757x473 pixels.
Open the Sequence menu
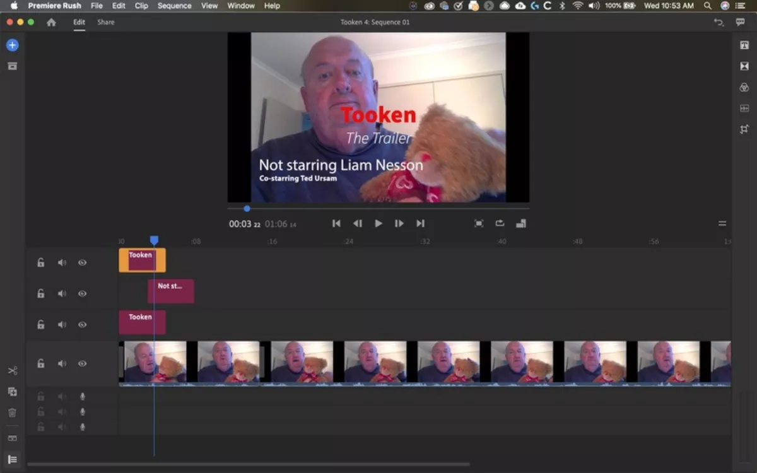click(174, 6)
